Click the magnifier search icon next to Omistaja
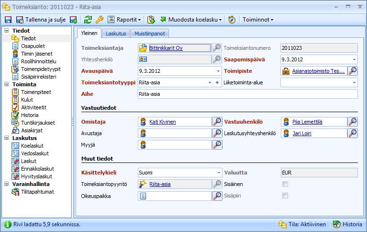Screen dimensions: 367x232 pyautogui.click(x=217, y=122)
